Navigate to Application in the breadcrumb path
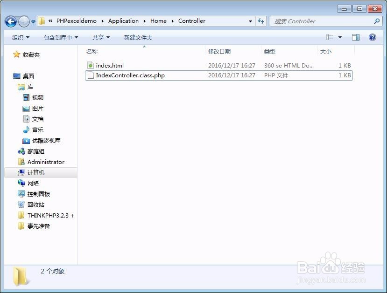The image size is (387, 293). (x=123, y=21)
